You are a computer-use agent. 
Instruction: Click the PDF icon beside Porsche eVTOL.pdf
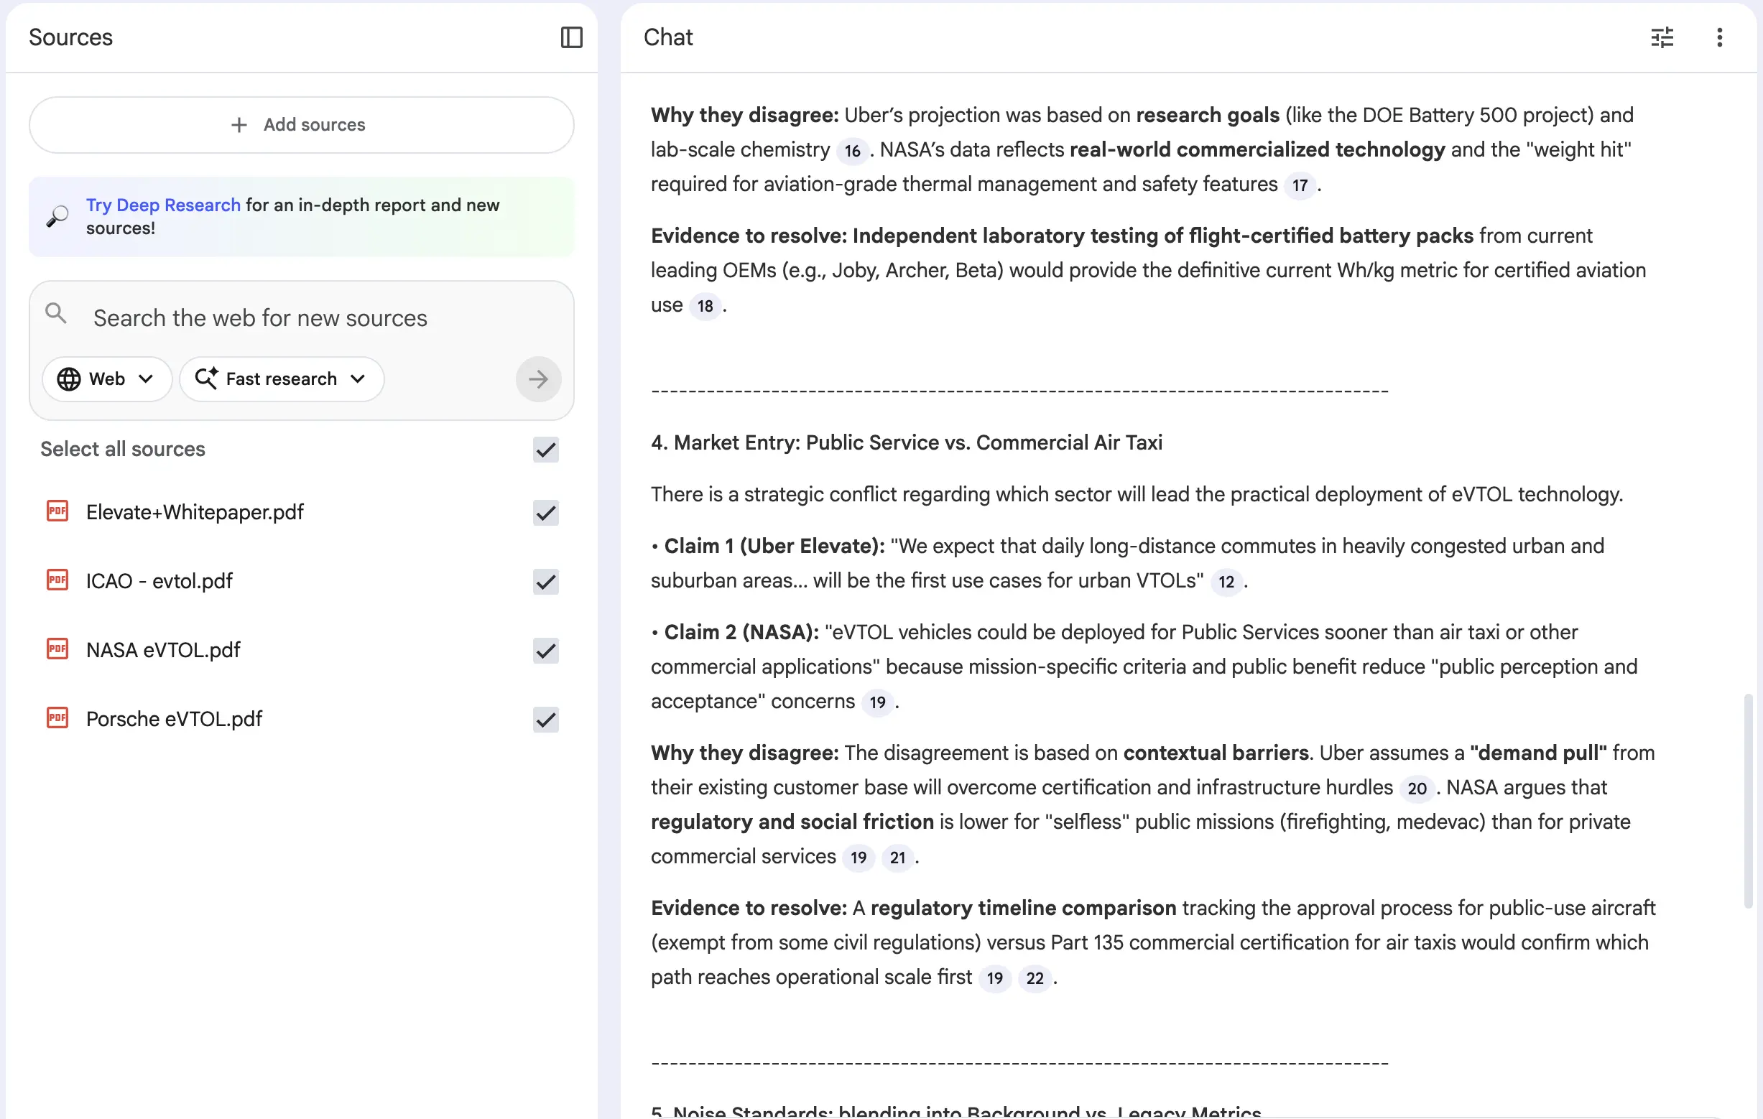point(57,718)
